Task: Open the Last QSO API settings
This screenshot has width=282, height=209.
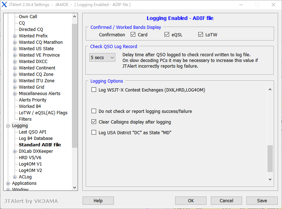Action: pyautogui.click(x=32, y=132)
